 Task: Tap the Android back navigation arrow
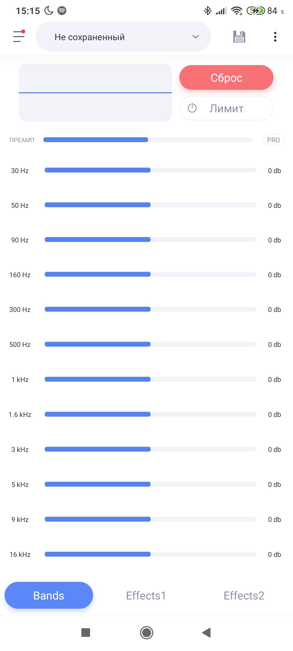pos(206,633)
